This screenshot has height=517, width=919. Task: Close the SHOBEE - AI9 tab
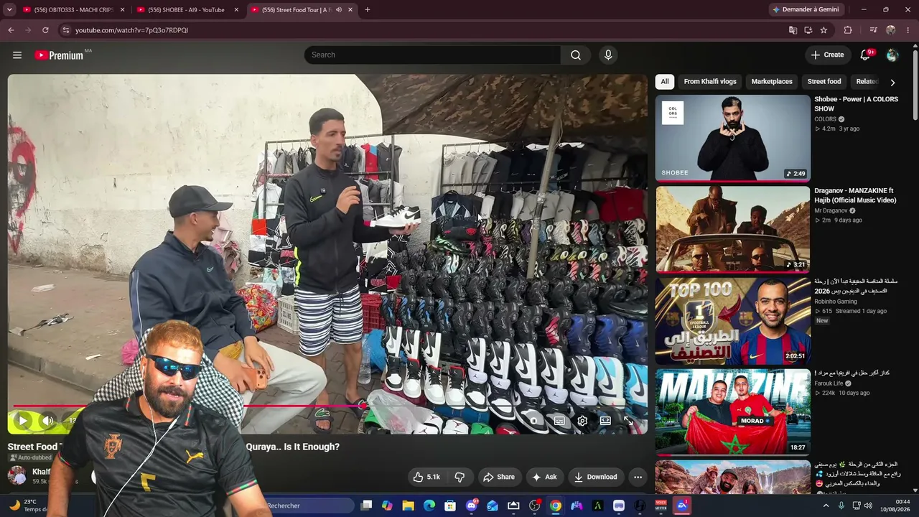(x=236, y=10)
